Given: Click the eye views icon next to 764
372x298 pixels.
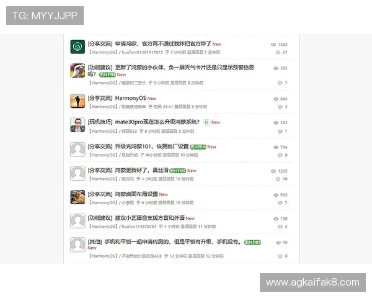Looking at the screenshot, I should (276, 147).
